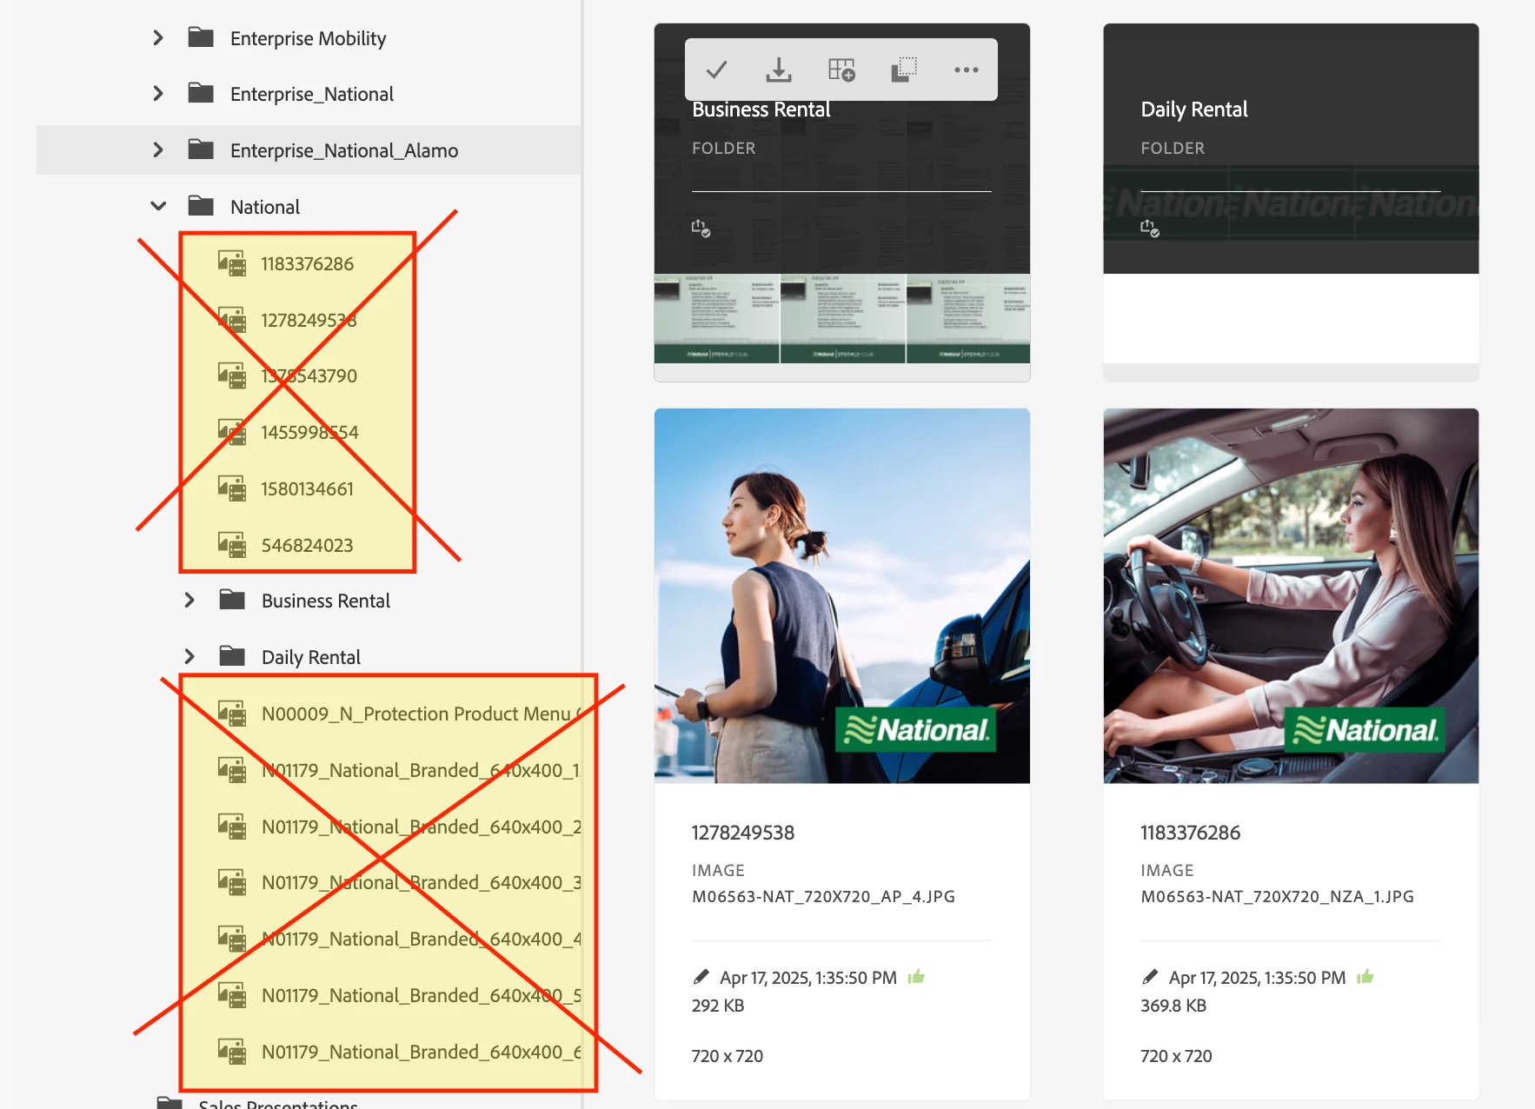Click asset title 1183376286 on card
Screen dimensions: 1535x1109
pyautogui.click(x=1191, y=833)
